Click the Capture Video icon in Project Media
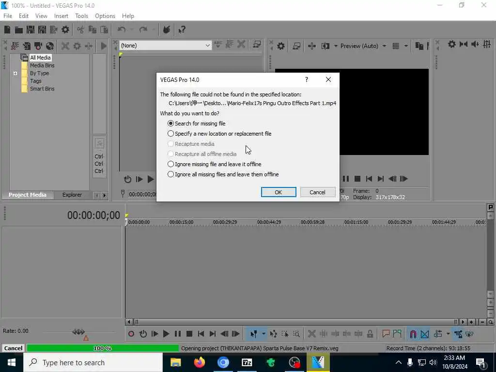Viewport: 496px width, 372px height. tap(38, 46)
